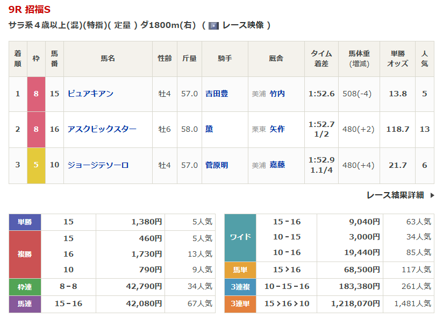Select the red 複勝 payout label
443x318 pixels.
[x=25, y=254]
